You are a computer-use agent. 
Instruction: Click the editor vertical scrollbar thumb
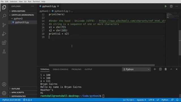point(180,43)
